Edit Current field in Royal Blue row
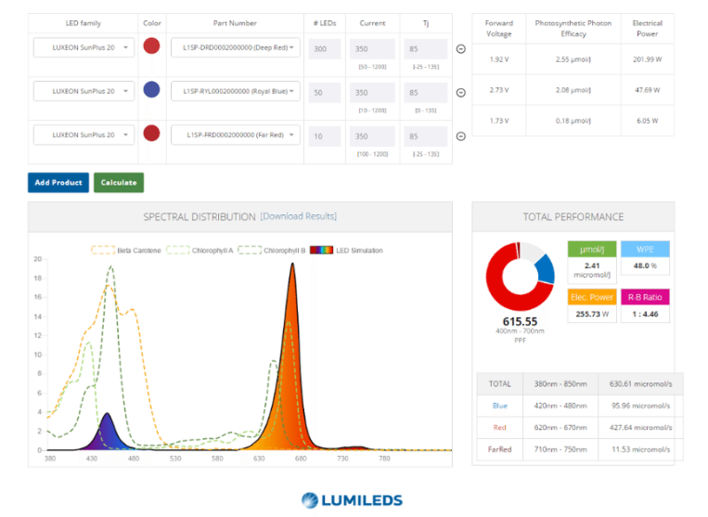Viewport: 708px width, 517px height. (372, 93)
